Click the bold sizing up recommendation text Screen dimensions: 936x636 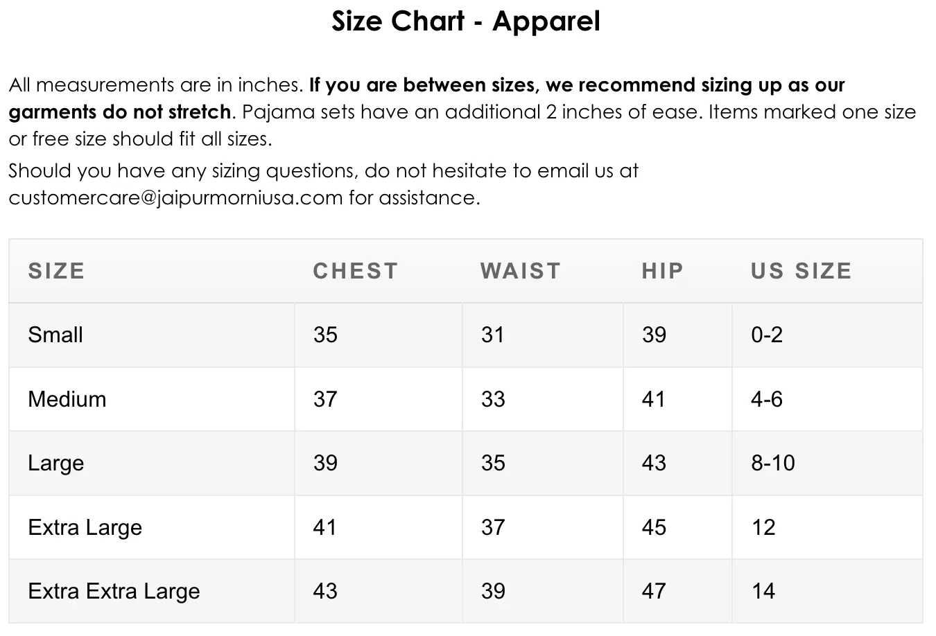pos(576,86)
